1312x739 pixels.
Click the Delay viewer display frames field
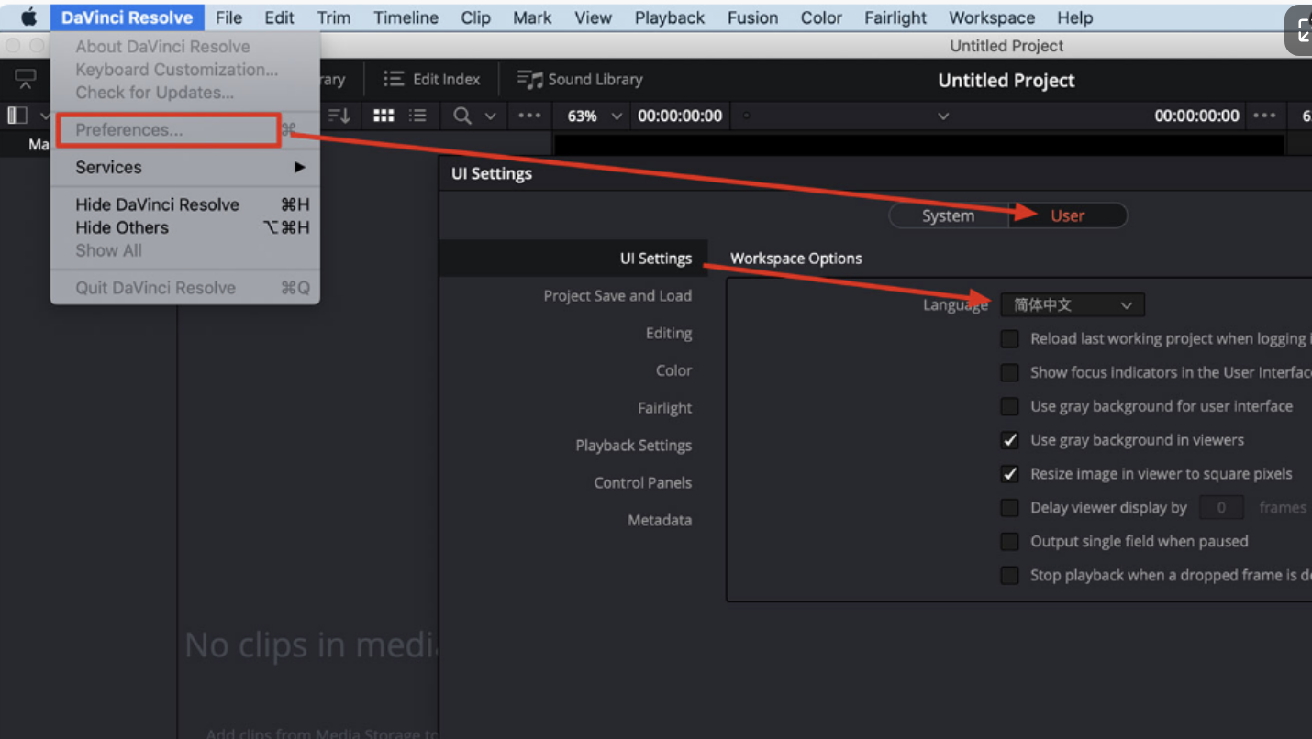tap(1220, 508)
